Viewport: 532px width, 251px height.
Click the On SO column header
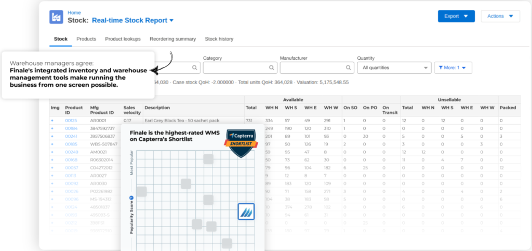click(x=350, y=108)
